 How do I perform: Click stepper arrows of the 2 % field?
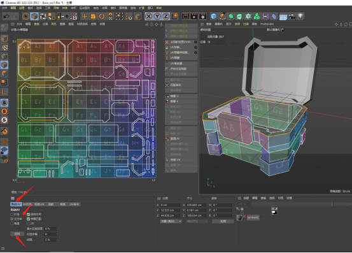pyautogui.click(x=57, y=240)
